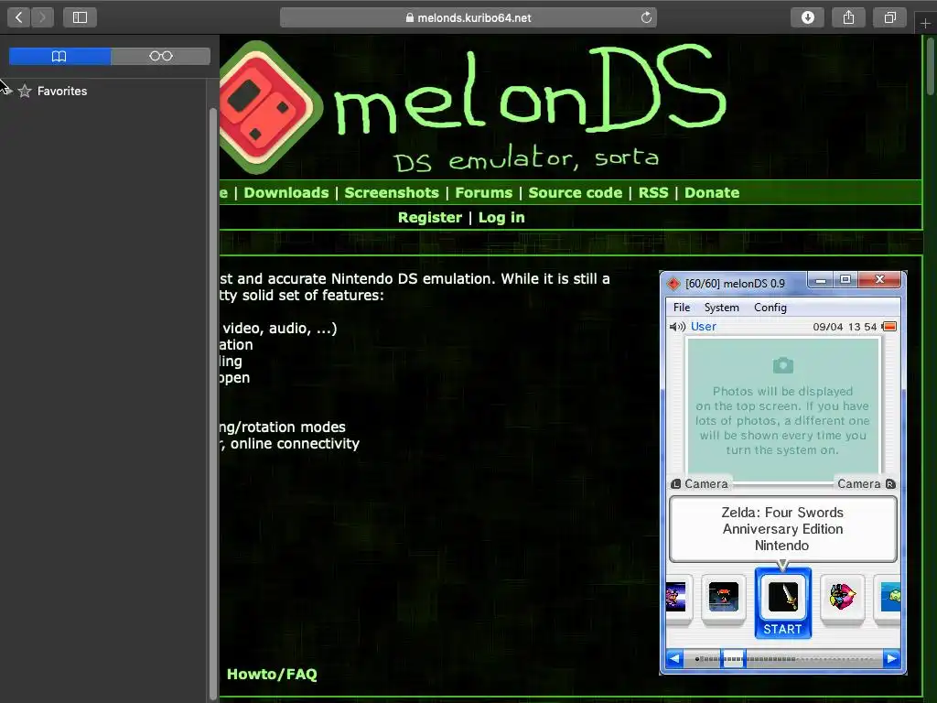The height and width of the screenshot is (703, 937).
Task: Click the DSi menu scroll position slider
Action: (733, 659)
